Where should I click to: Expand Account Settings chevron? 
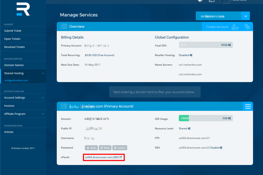tap(43, 98)
